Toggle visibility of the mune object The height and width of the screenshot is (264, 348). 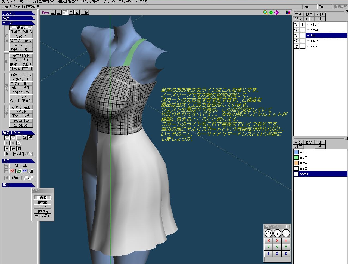(296, 41)
